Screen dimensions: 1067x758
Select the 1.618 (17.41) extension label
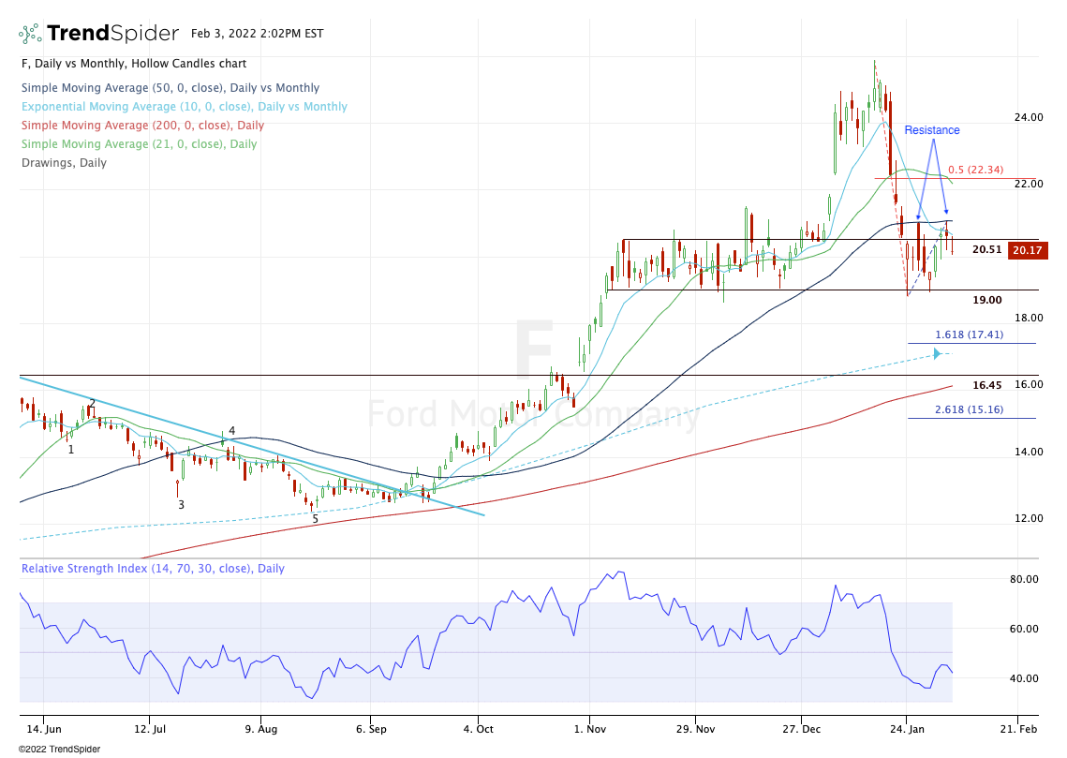click(x=970, y=334)
